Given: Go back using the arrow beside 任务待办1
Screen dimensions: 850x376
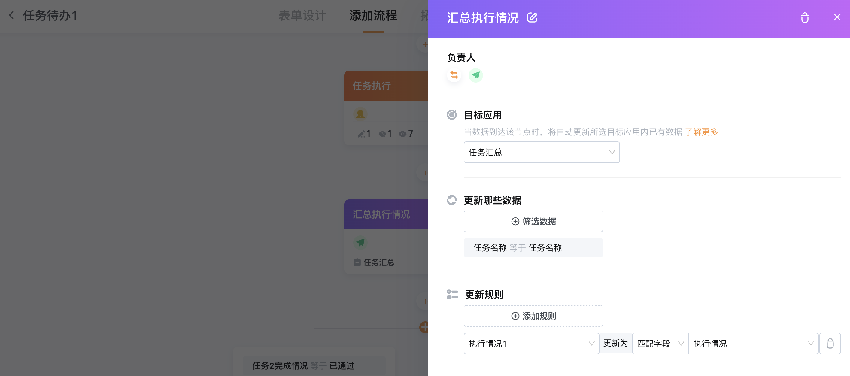Looking at the screenshot, I should (11, 15).
